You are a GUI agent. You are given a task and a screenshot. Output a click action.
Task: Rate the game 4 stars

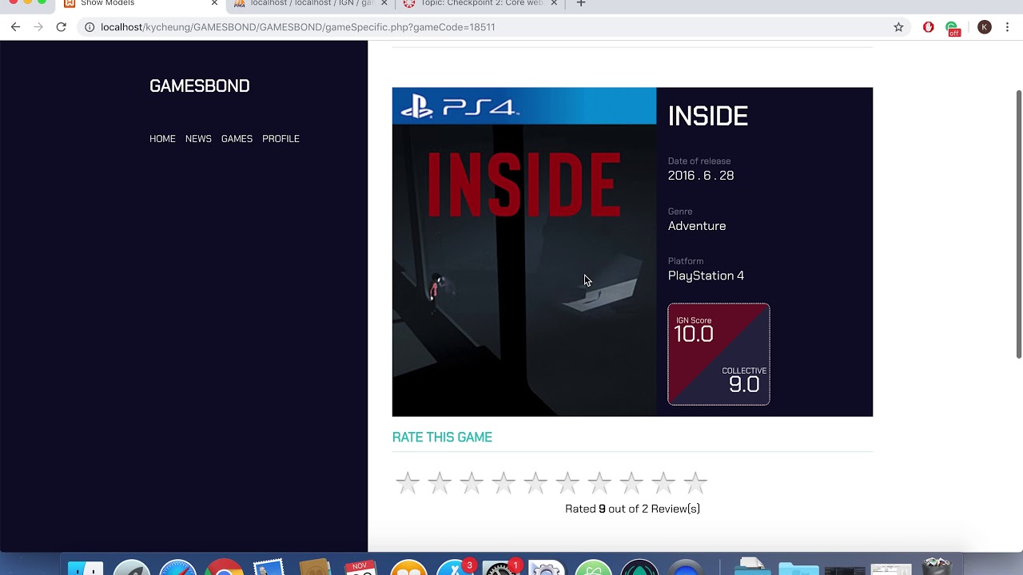coord(504,482)
